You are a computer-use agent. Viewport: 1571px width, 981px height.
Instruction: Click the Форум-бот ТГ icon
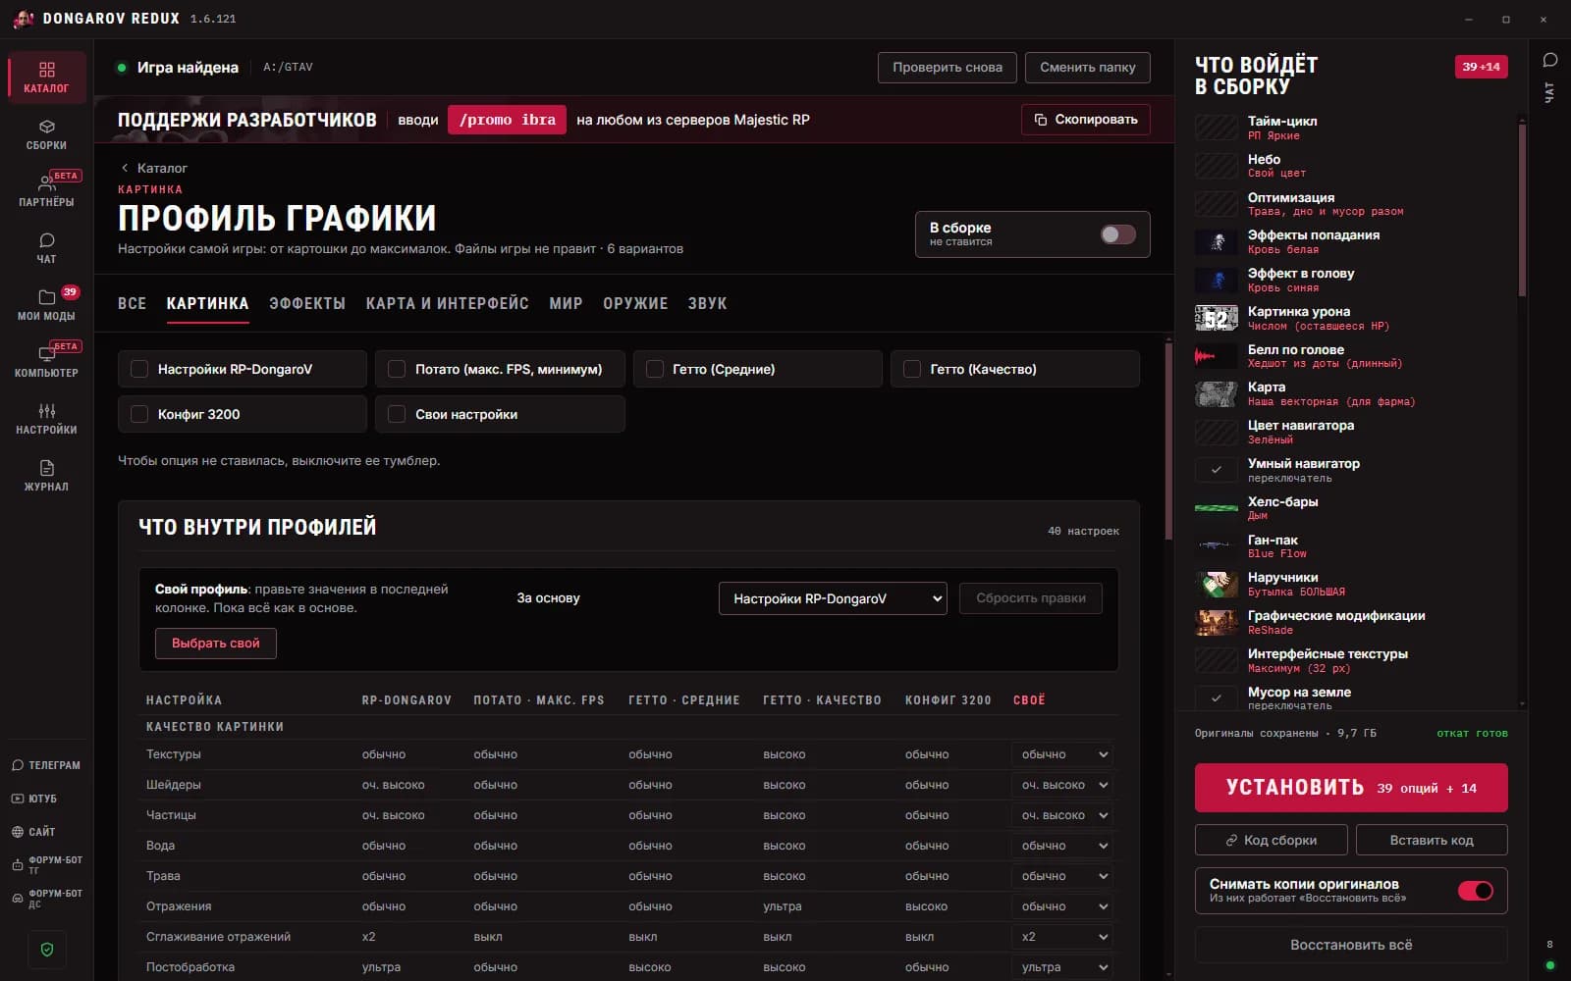tap(18, 865)
